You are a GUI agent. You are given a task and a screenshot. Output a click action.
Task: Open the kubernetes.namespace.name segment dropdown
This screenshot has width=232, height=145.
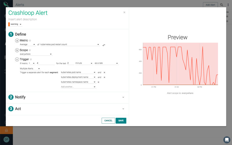[78, 82]
